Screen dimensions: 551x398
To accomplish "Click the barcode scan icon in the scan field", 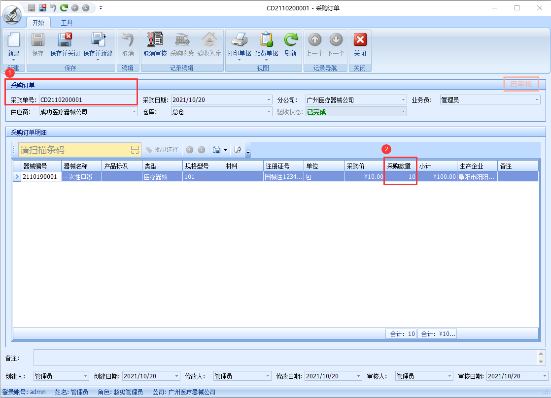I will coord(136,150).
